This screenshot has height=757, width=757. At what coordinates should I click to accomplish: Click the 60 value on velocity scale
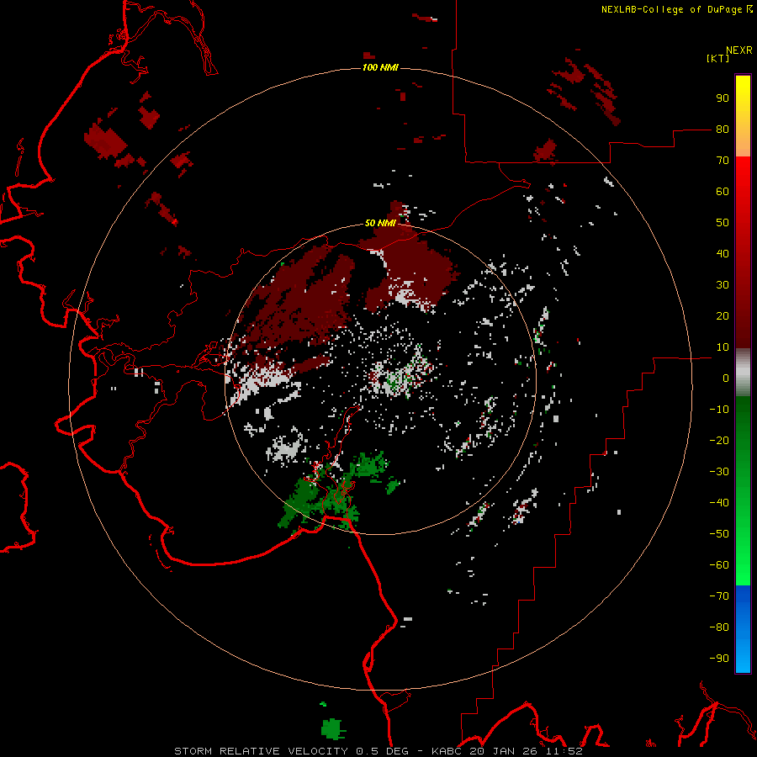pos(723,192)
